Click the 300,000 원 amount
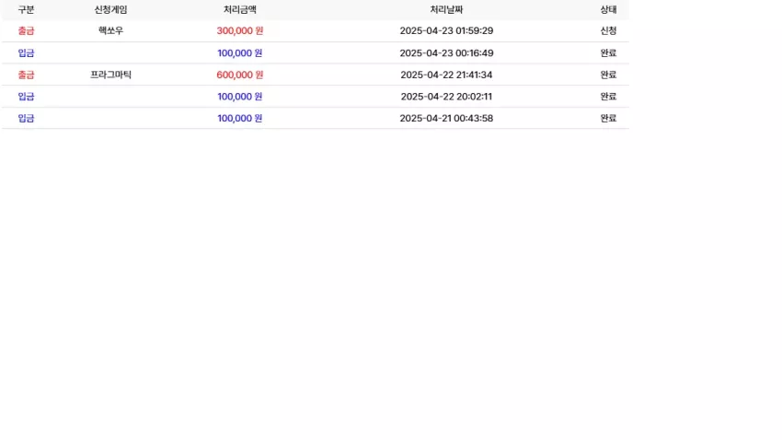This screenshot has height=440, width=782. click(240, 31)
